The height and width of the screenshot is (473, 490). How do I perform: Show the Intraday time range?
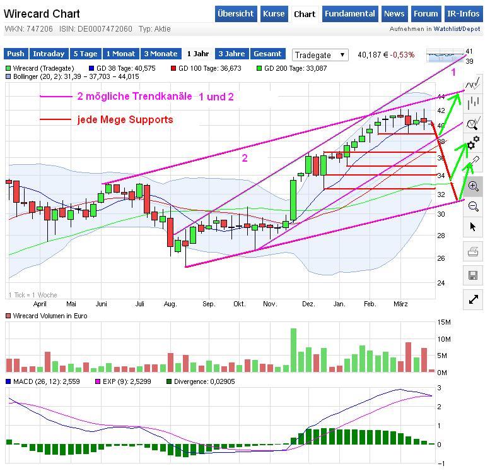pos(49,54)
